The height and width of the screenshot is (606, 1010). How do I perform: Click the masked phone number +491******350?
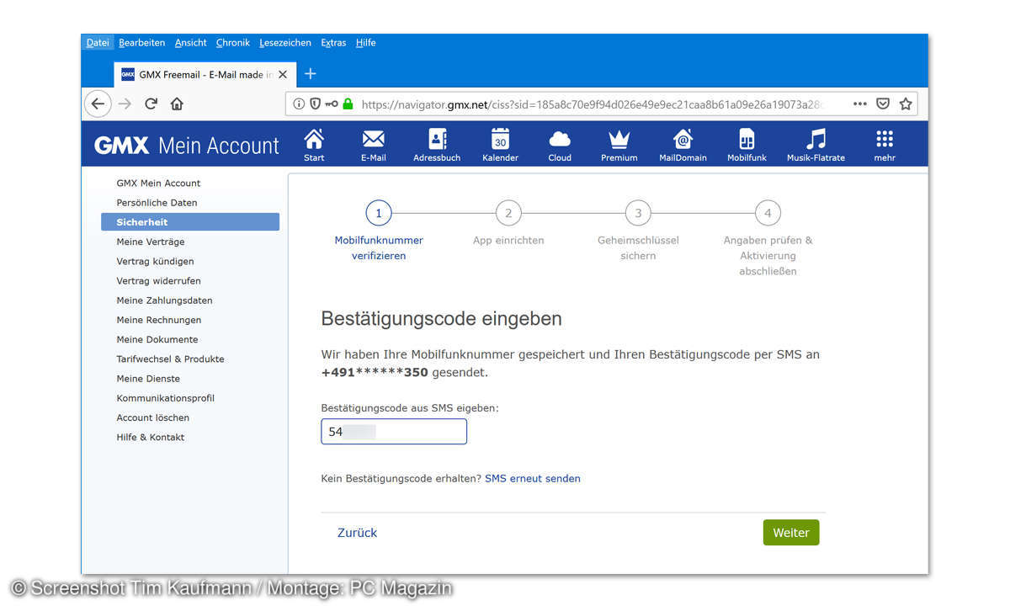[x=375, y=372]
